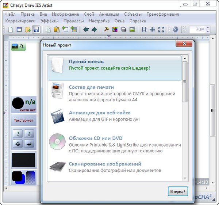
Task: Toggle fullscreen with the expand arrows icon
Action: (x=161, y=30)
